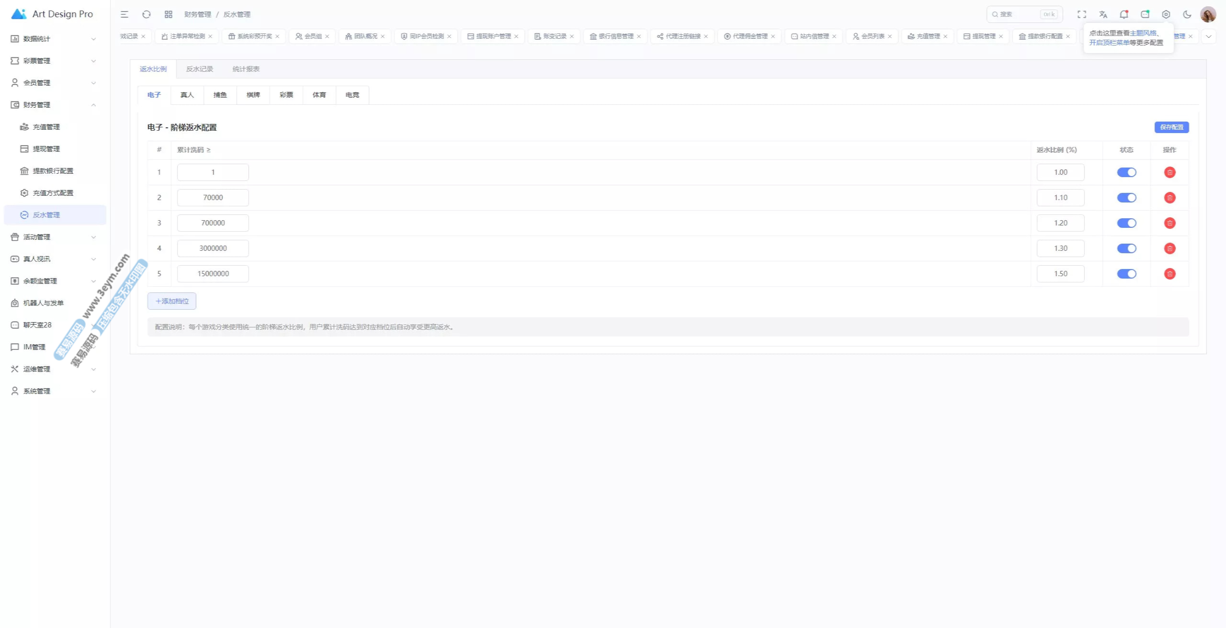Switch to dark mode moon icon
This screenshot has height=628, width=1226.
pos(1187,14)
